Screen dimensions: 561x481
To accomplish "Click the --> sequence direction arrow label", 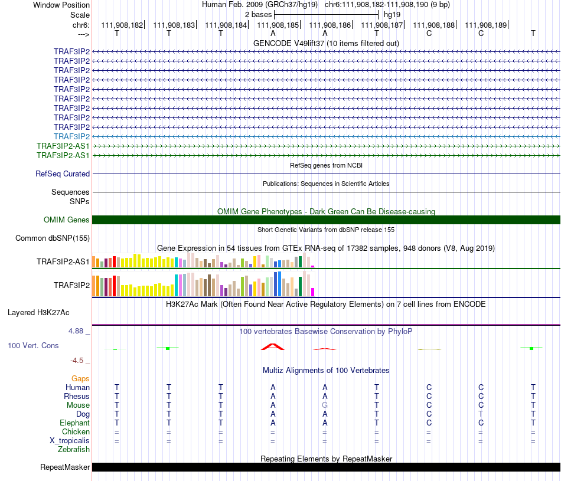I will pos(84,34).
